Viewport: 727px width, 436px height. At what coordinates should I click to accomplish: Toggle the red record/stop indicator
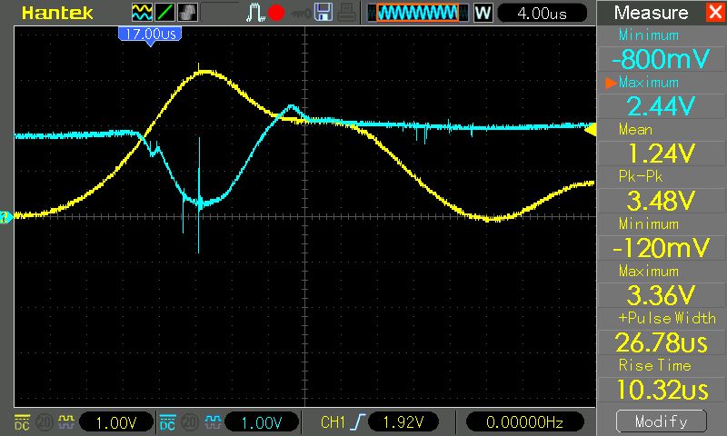[x=276, y=13]
